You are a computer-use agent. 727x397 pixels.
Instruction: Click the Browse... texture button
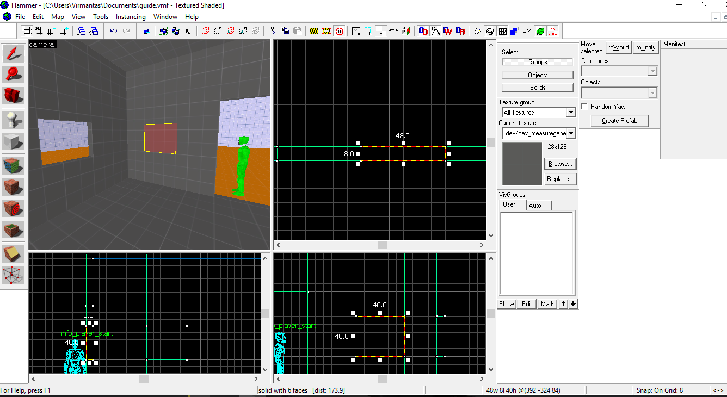pos(559,164)
